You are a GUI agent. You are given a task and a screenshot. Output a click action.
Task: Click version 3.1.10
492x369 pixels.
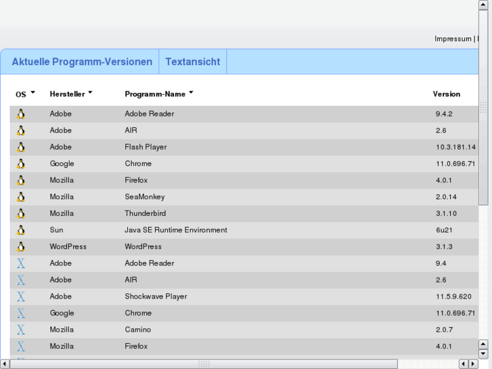point(446,213)
